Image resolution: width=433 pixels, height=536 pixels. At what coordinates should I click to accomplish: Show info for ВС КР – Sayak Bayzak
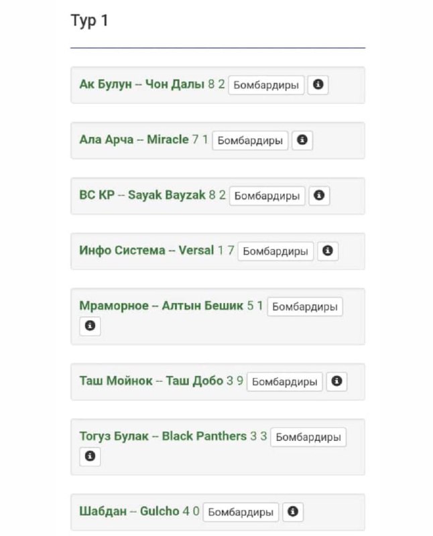pyautogui.click(x=319, y=196)
